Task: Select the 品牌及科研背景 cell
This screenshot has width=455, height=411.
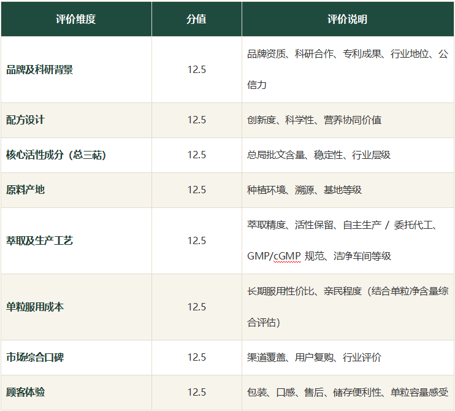Action: click(76, 70)
